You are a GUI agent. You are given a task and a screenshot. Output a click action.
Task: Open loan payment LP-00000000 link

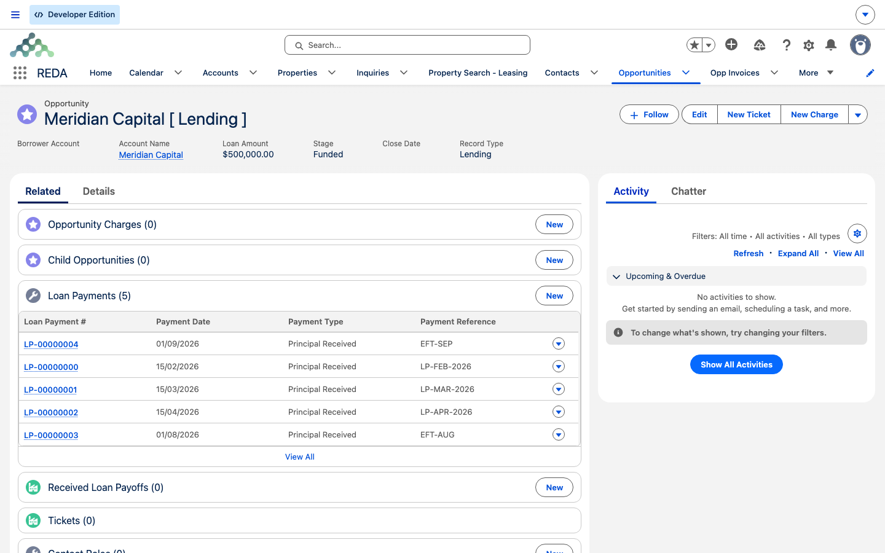51,367
